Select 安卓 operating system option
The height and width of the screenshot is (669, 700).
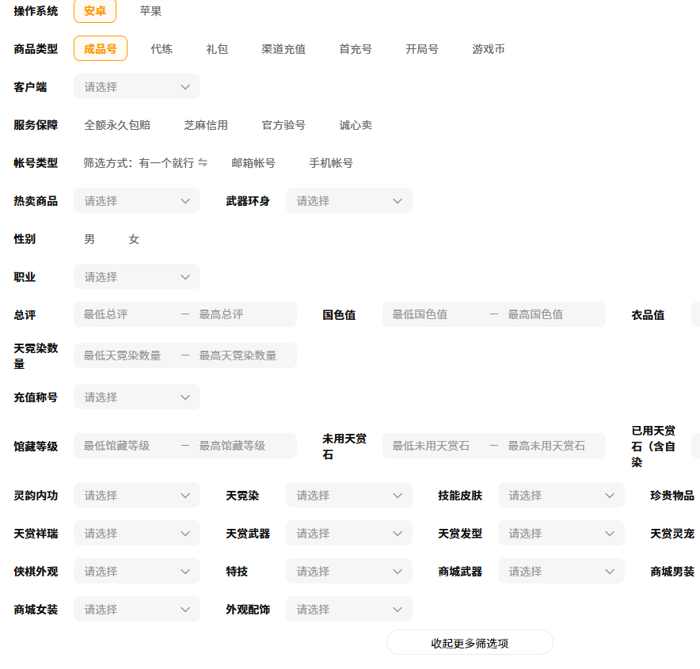click(x=95, y=11)
